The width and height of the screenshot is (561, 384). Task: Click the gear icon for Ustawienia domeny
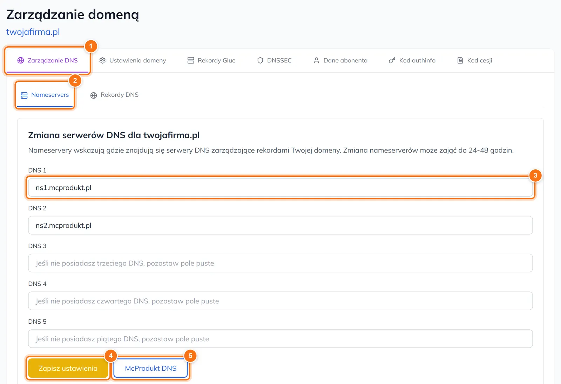(102, 60)
